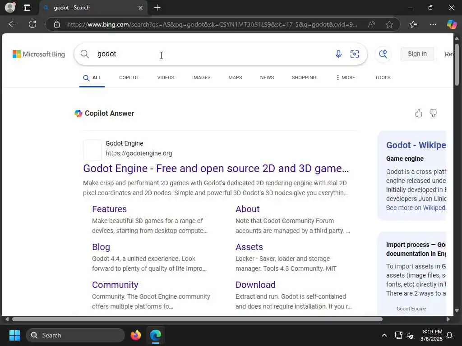Viewport: 462px width, 346px height.
Task: Open the Favorites list icon
Action: pyautogui.click(x=413, y=24)
